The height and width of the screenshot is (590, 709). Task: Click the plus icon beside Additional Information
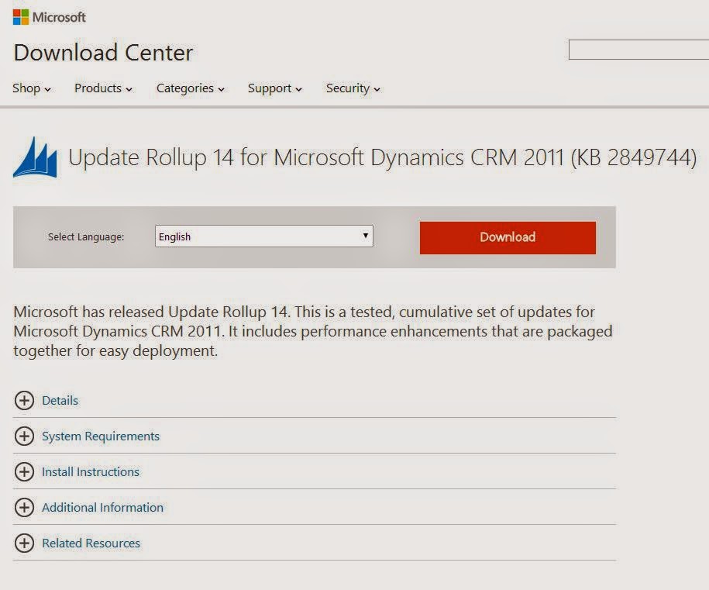click(x=25, y=508)
